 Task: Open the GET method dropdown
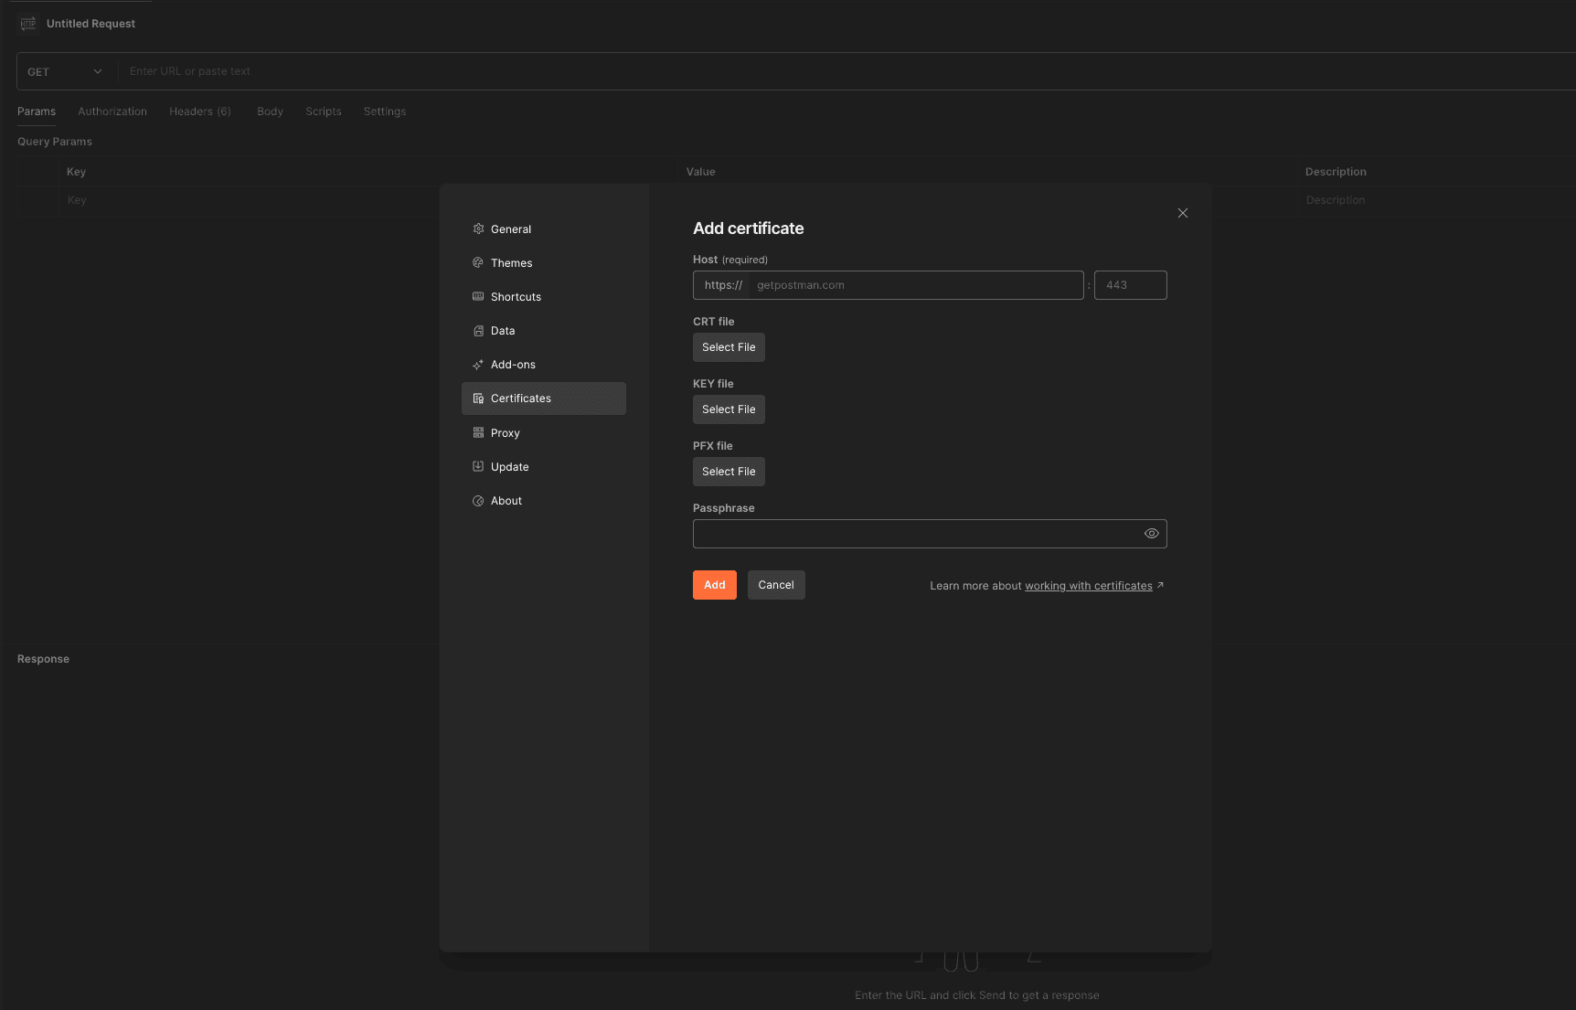(65, 71)
